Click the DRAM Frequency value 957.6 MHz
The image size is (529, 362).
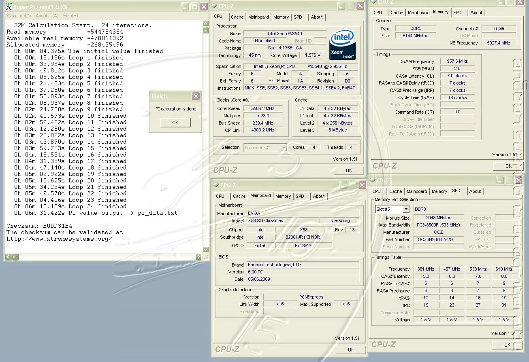[x=457, y=61]
